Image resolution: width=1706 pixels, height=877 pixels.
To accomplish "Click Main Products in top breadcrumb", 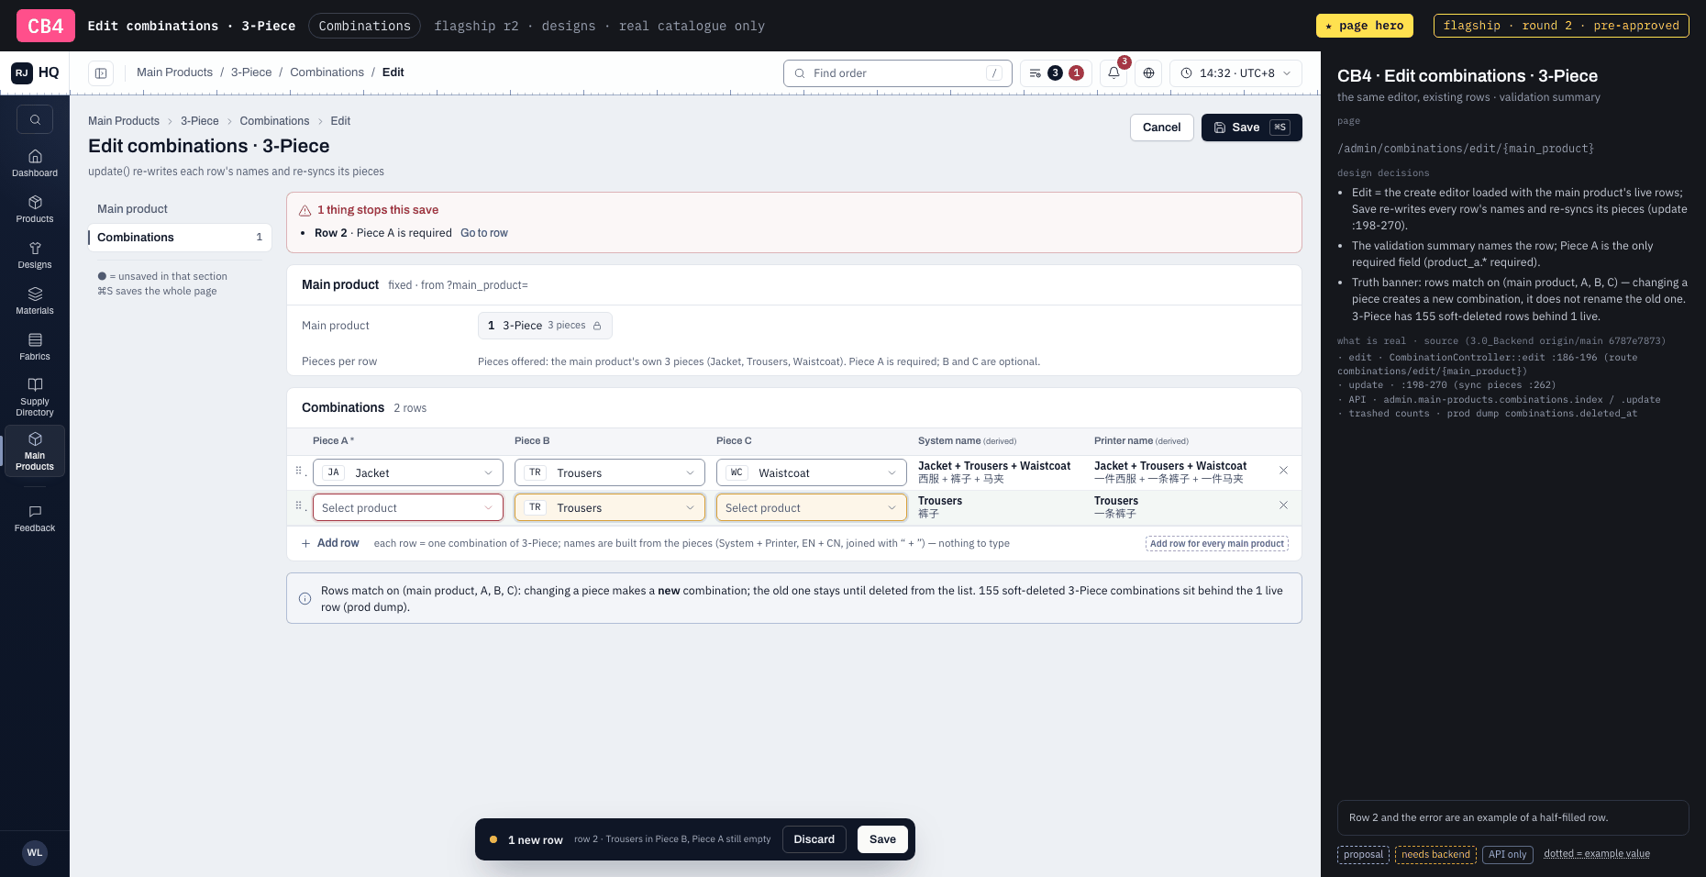I will point(174,72).
